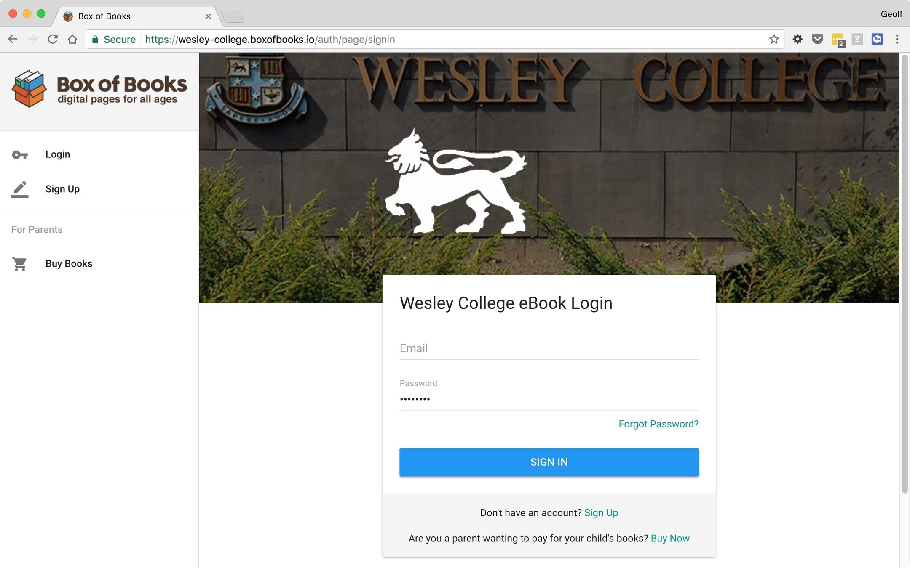
Task: Click the blue SIGN IN button
Action: (549, 462)
